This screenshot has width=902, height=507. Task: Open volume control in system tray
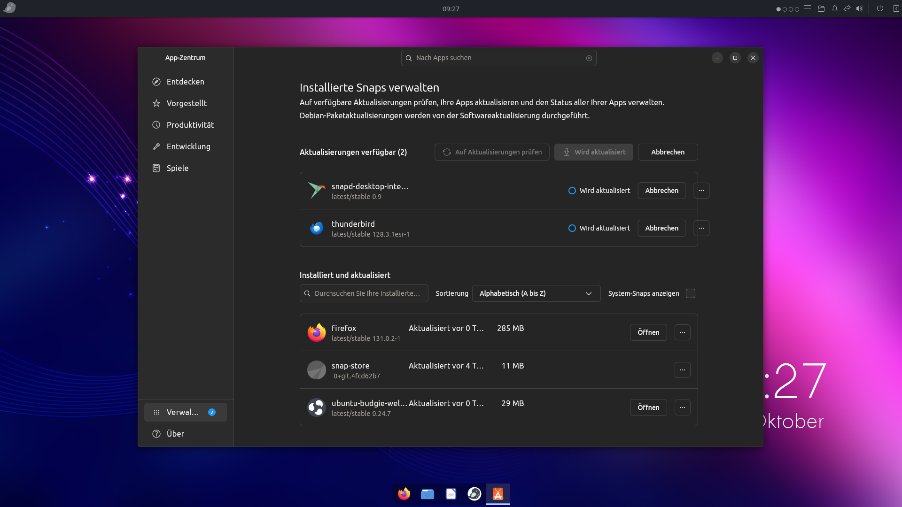pyautogui.click(x=859, y=8)
